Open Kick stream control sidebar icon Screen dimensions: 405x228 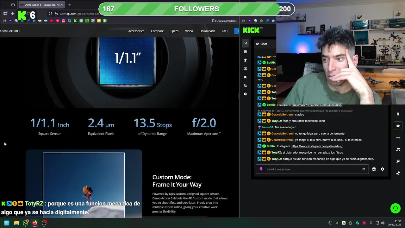(245, 43)
